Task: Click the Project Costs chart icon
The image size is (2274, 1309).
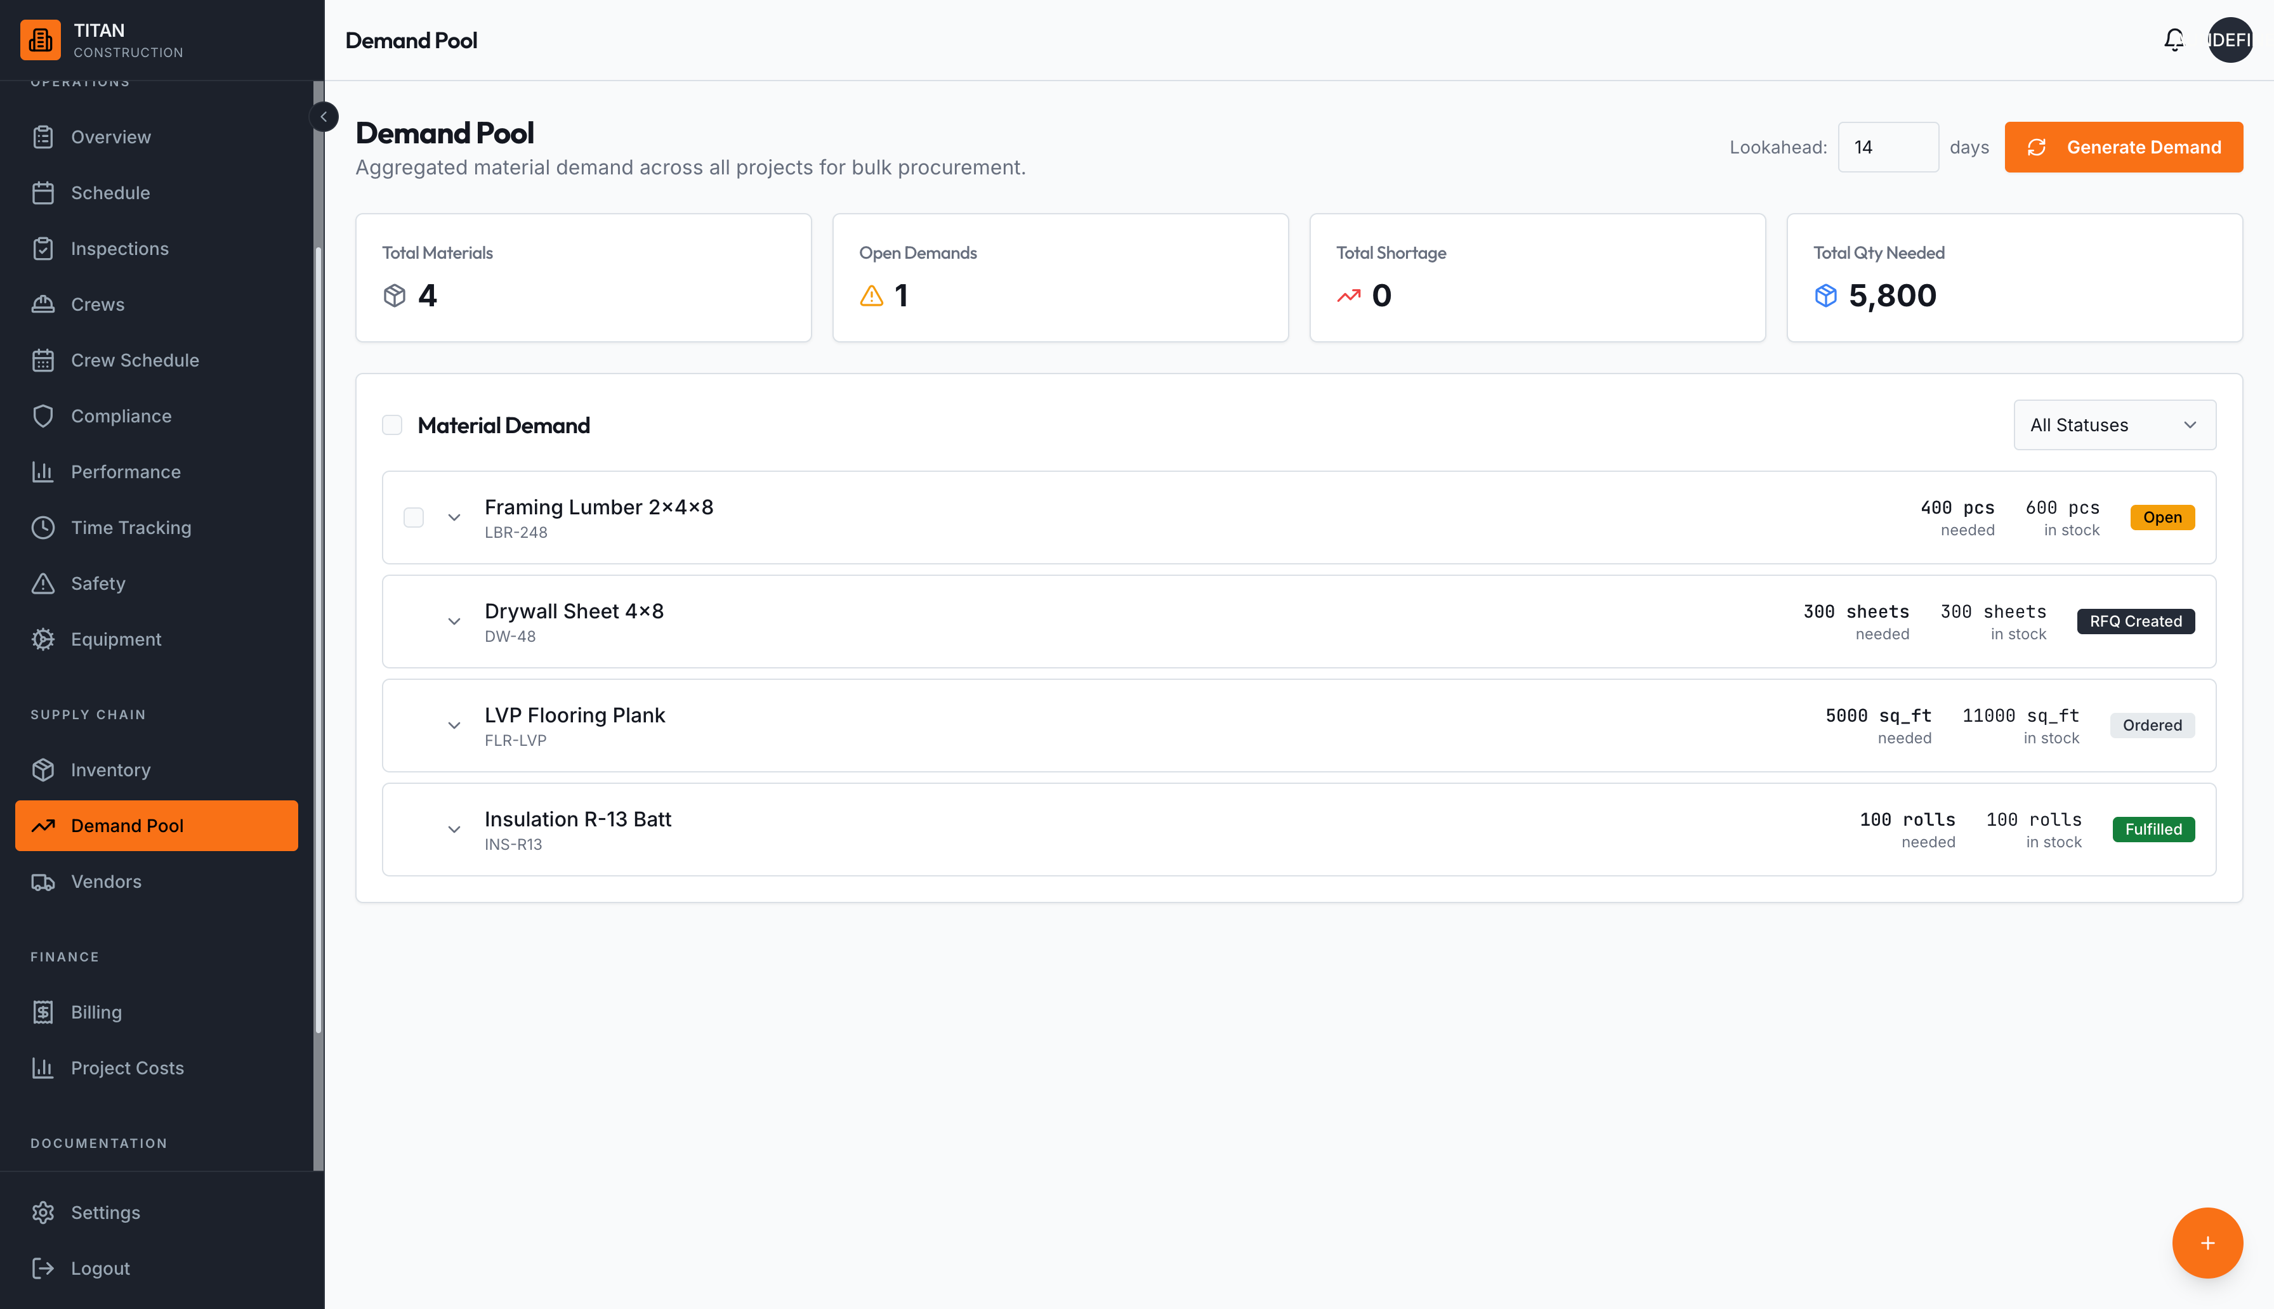Action: (x=43, y=1068)
